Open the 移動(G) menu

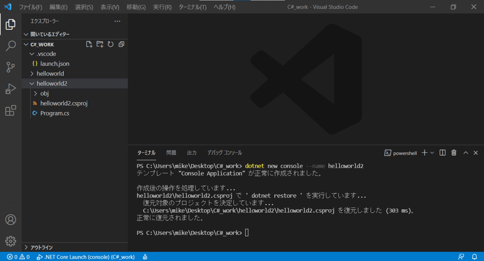point(136,7)
